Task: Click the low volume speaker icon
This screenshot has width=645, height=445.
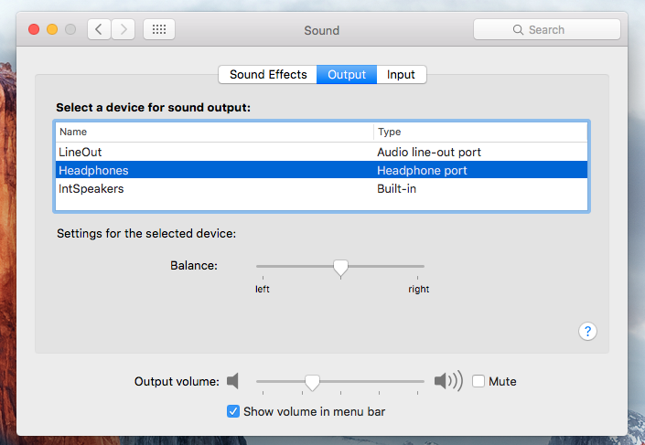Action: pyautogui.click(x=233, y=381)
